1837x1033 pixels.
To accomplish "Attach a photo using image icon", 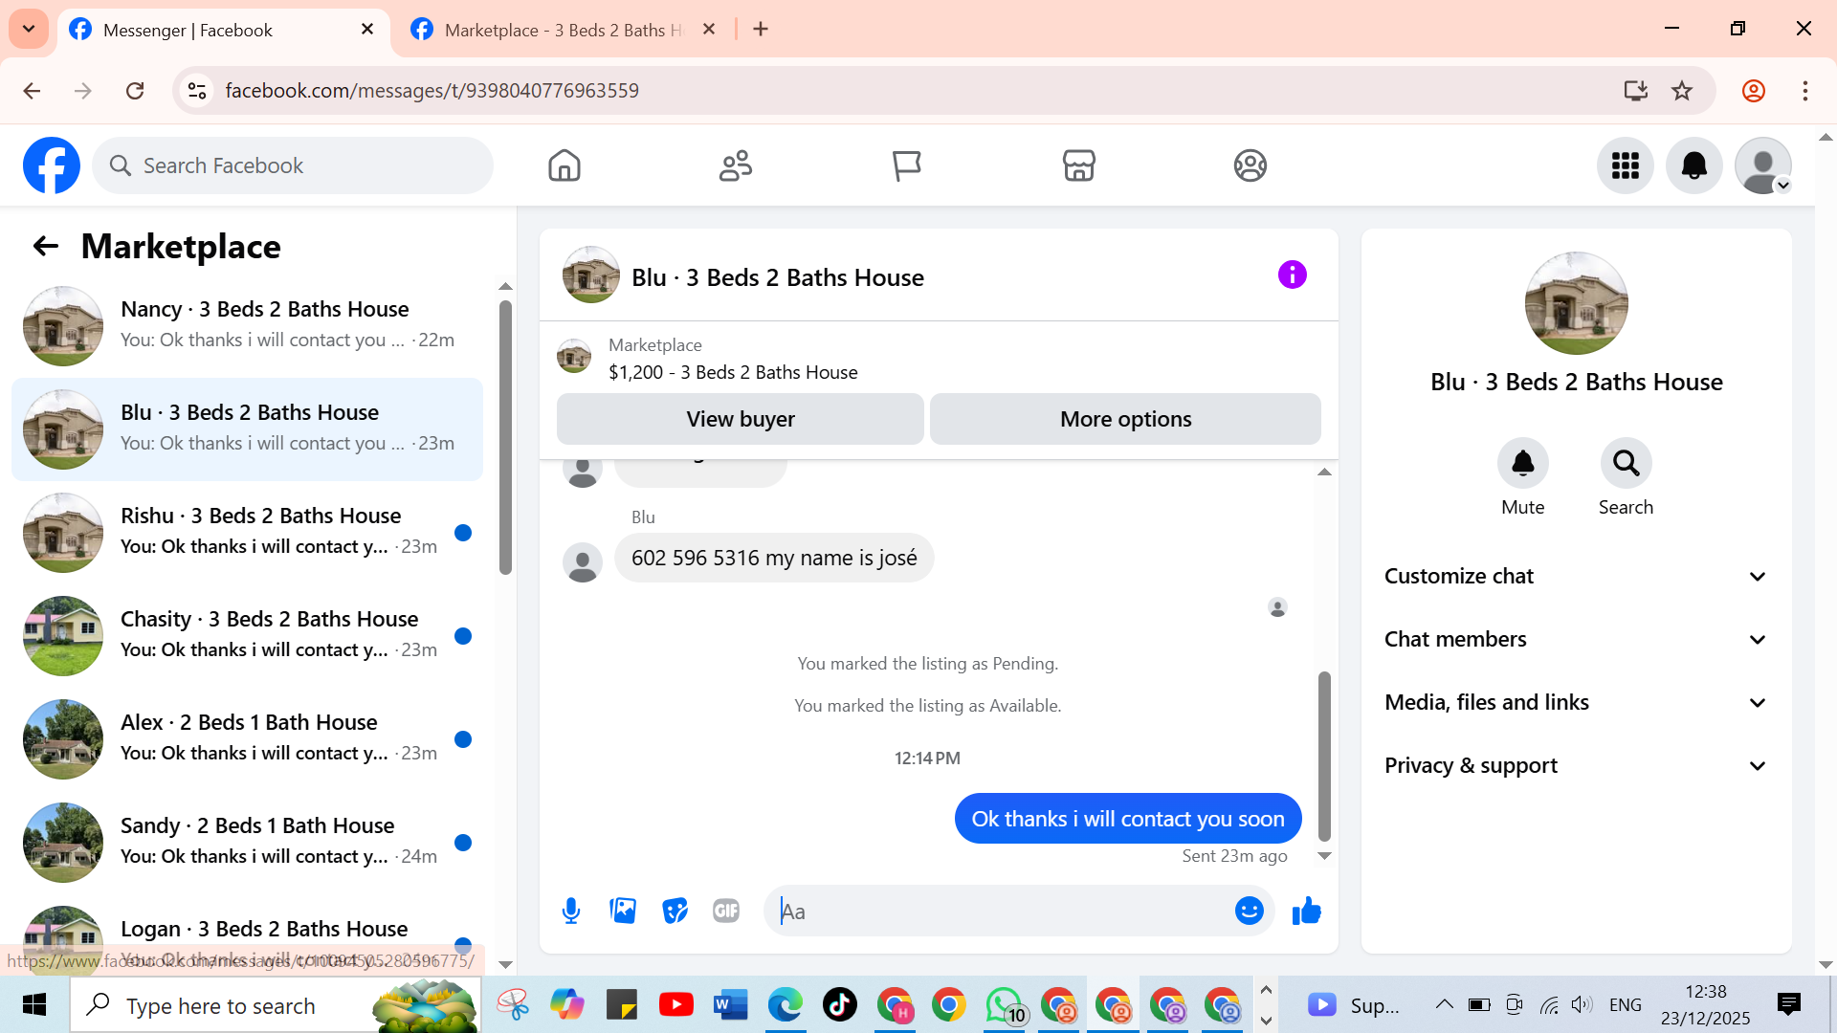I will pos(623,911).
